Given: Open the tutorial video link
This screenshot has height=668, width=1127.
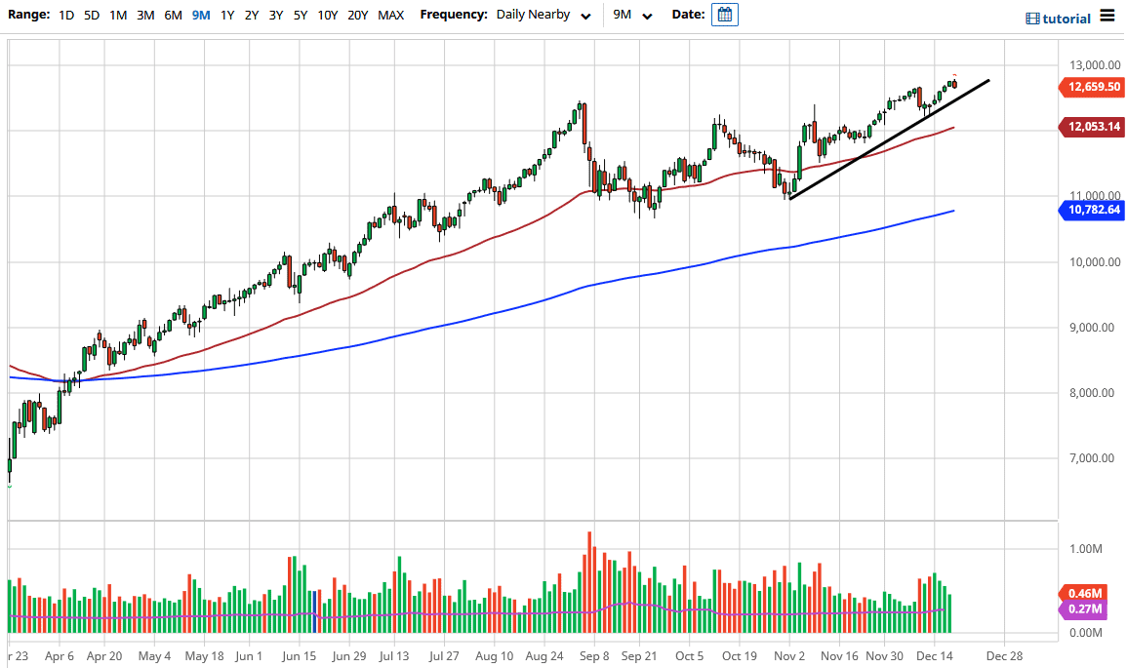Looking at the screenshot, I should click(x=1058, y=19).
